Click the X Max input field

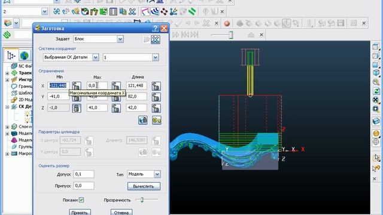(97, 85)
